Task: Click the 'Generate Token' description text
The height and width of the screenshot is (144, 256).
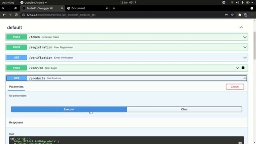Action: coord(50,37)
